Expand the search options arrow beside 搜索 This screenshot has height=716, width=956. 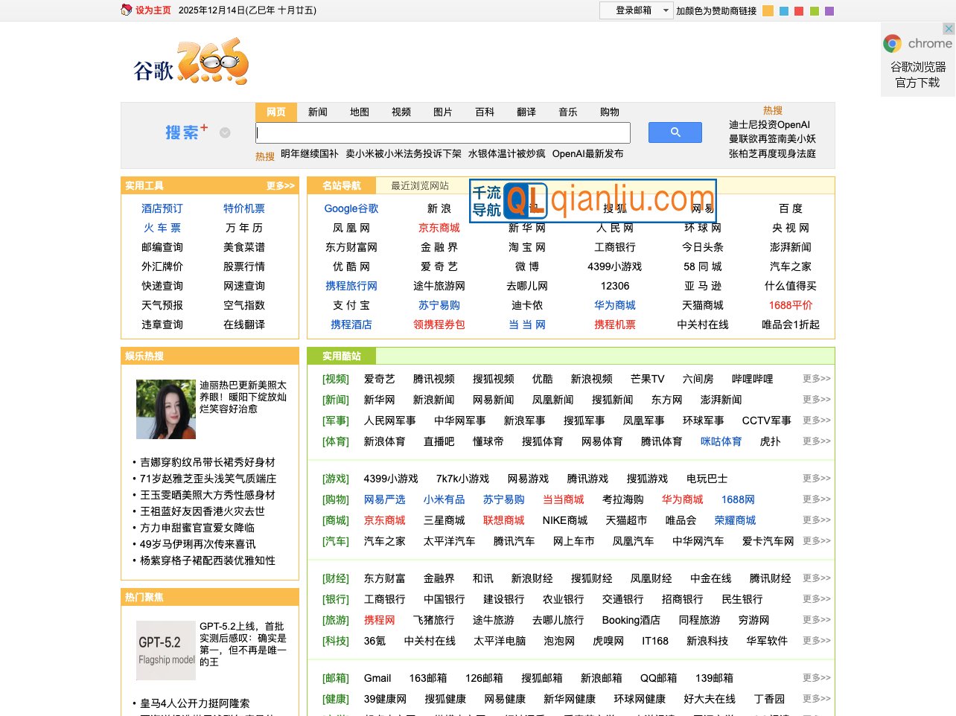[x=223, y=132]
